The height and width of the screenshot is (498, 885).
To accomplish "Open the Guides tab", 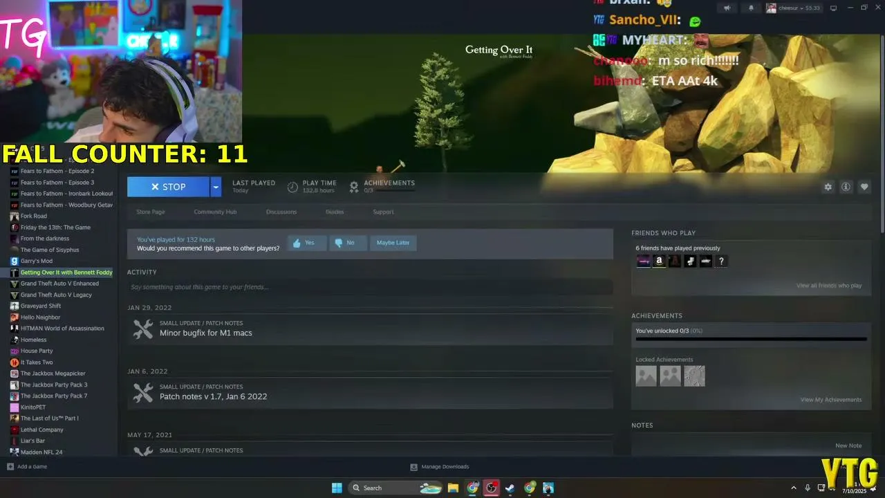I will [x=335, y=212].
